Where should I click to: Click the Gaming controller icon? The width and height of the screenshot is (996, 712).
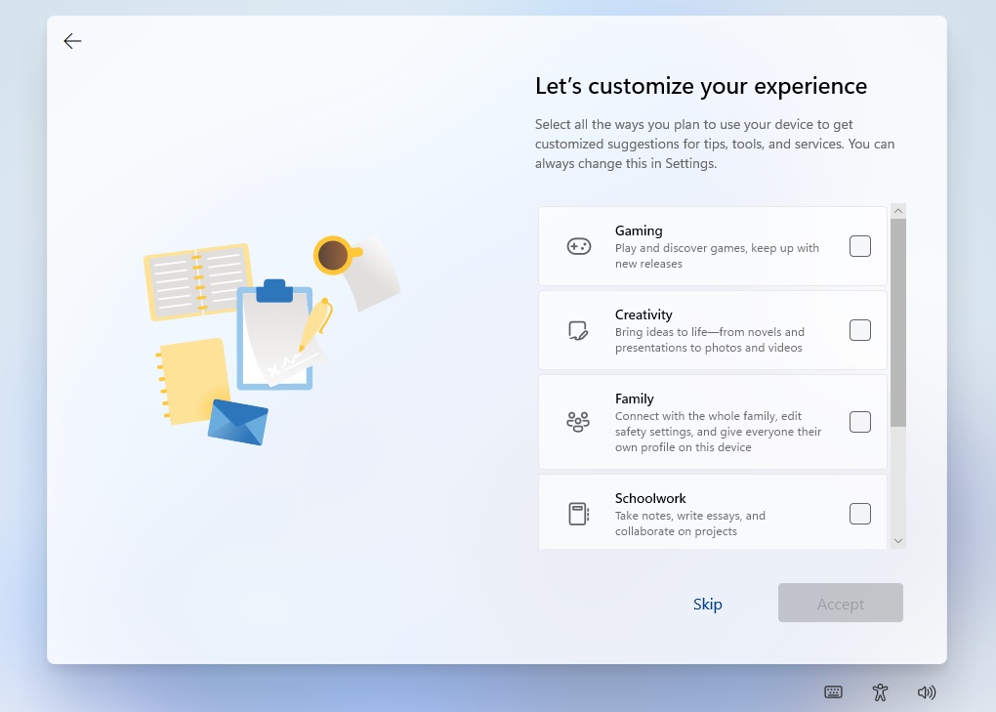point(579,246)
